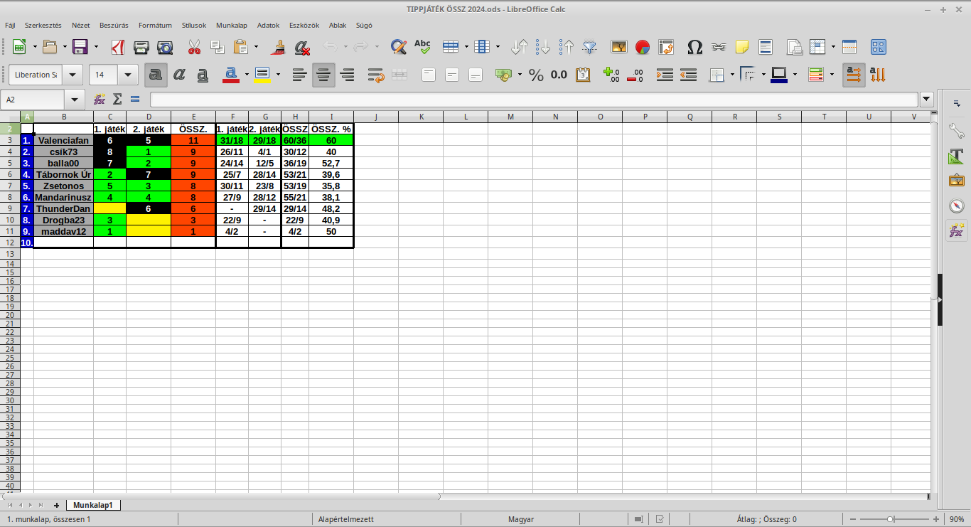The width and height of the screenshot is (971, 527).
Task: Open the font size dropdown
Action: tap(128, 75)
